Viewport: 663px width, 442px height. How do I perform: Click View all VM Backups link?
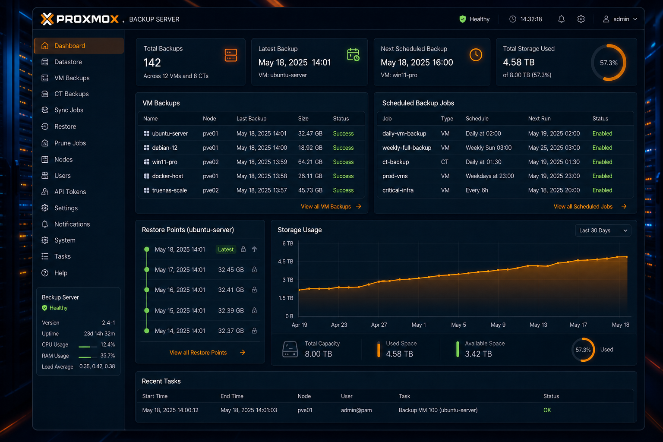[x=326, y=207]
